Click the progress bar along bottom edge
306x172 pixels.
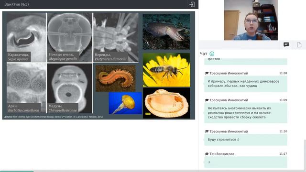(153, 171)
